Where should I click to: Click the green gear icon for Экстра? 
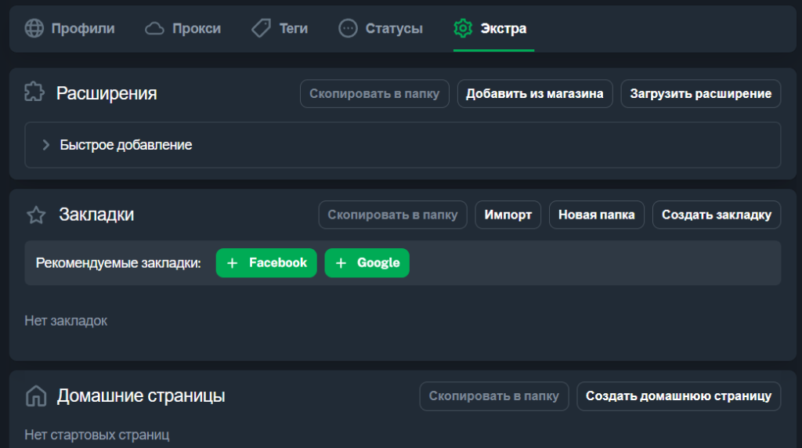(463, 28)
